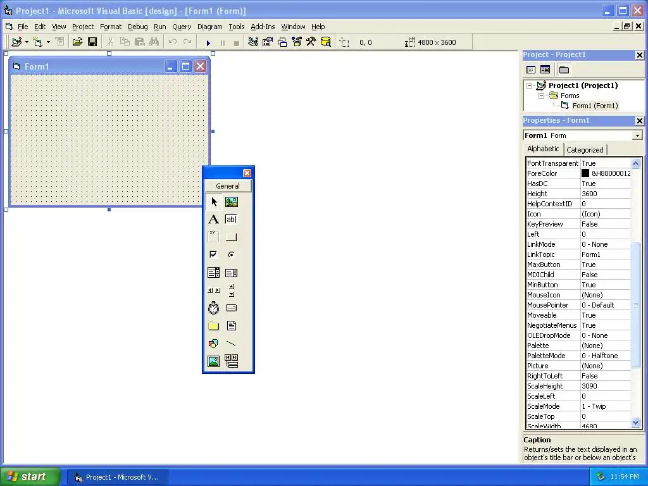Select the VScrollBar control in the toolbox

point(232,290)
